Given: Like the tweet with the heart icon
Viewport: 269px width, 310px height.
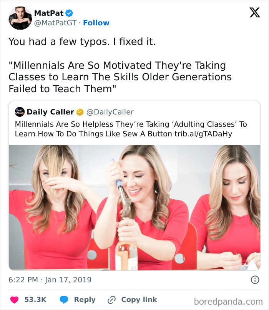Looking at the screenshot, I should [15, 300].
